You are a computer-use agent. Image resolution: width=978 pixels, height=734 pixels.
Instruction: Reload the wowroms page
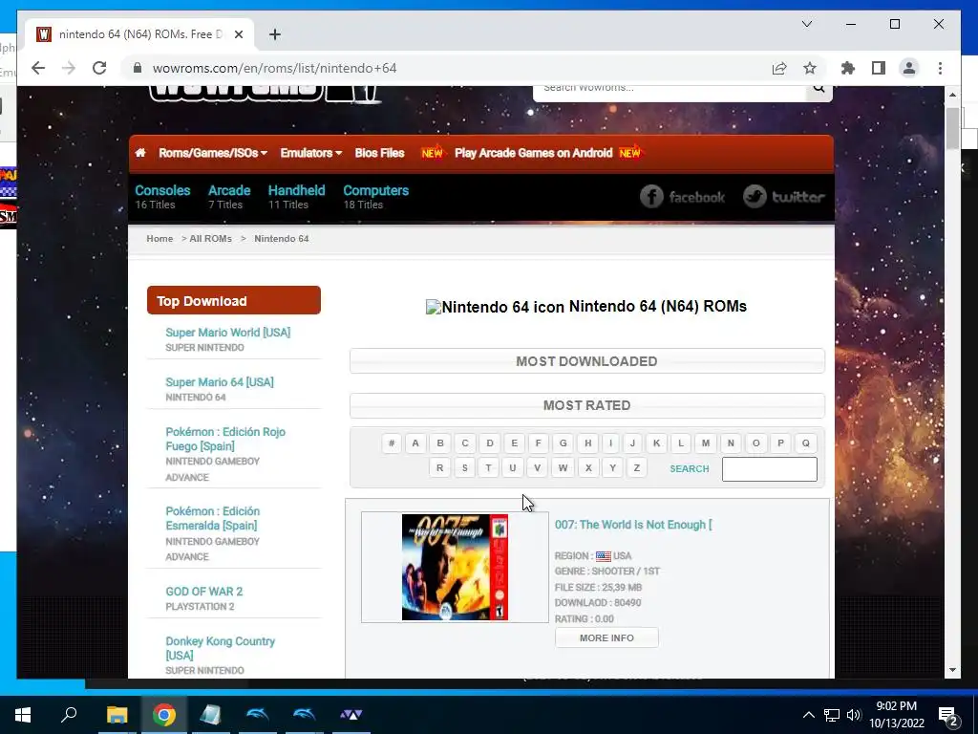[x=99, y=68]
